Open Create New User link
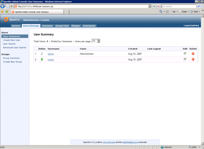Viewport: 204px width, 149px height. click(x=11, y=40)
